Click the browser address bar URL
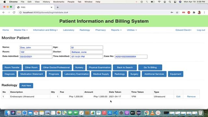208x117 pixels. pyautogui.click(x=45, y=12)
